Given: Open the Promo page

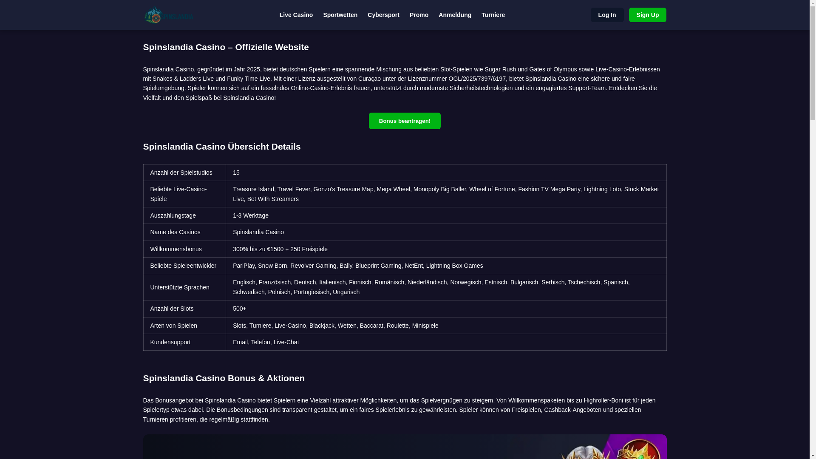Looking at the screenshot, I should 419,15.
